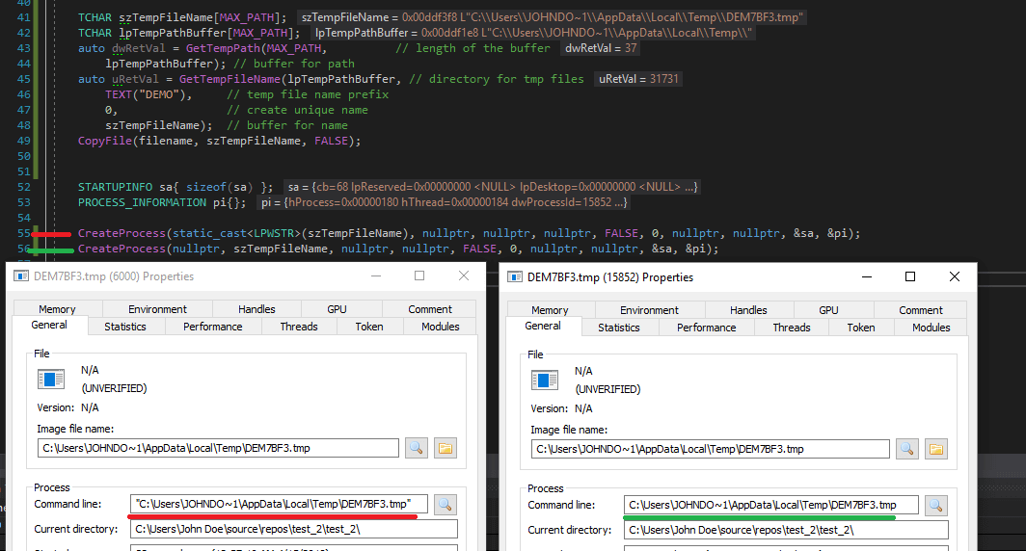1026x551 pixels.
Task: Switch to Handles tab in (15852) Properties
Action: coord(748,310)
